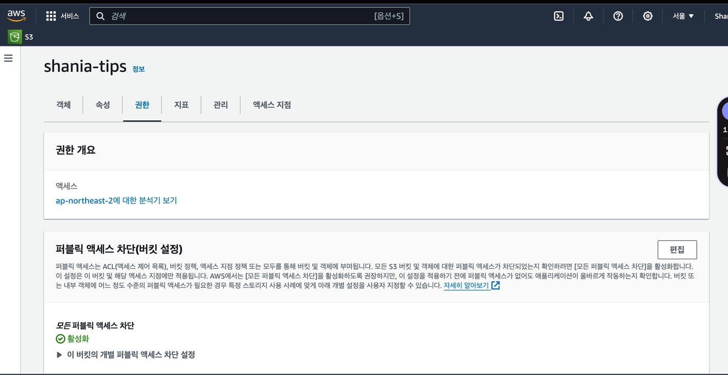Click the 모든 퍼블릭 액세스 차단 label
This screenshot has width=728, height=375.
click(x=95, y=325)
